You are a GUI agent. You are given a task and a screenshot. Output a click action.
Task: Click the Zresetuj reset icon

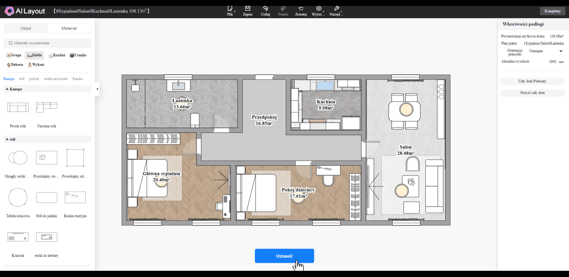pos(301,9)
